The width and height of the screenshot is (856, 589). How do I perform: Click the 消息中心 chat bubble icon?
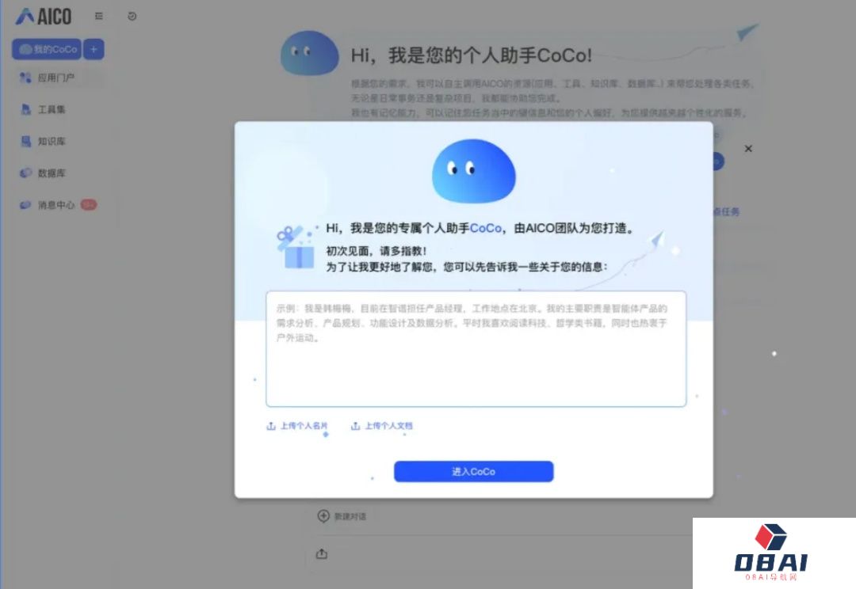click(x=25, y=205)
